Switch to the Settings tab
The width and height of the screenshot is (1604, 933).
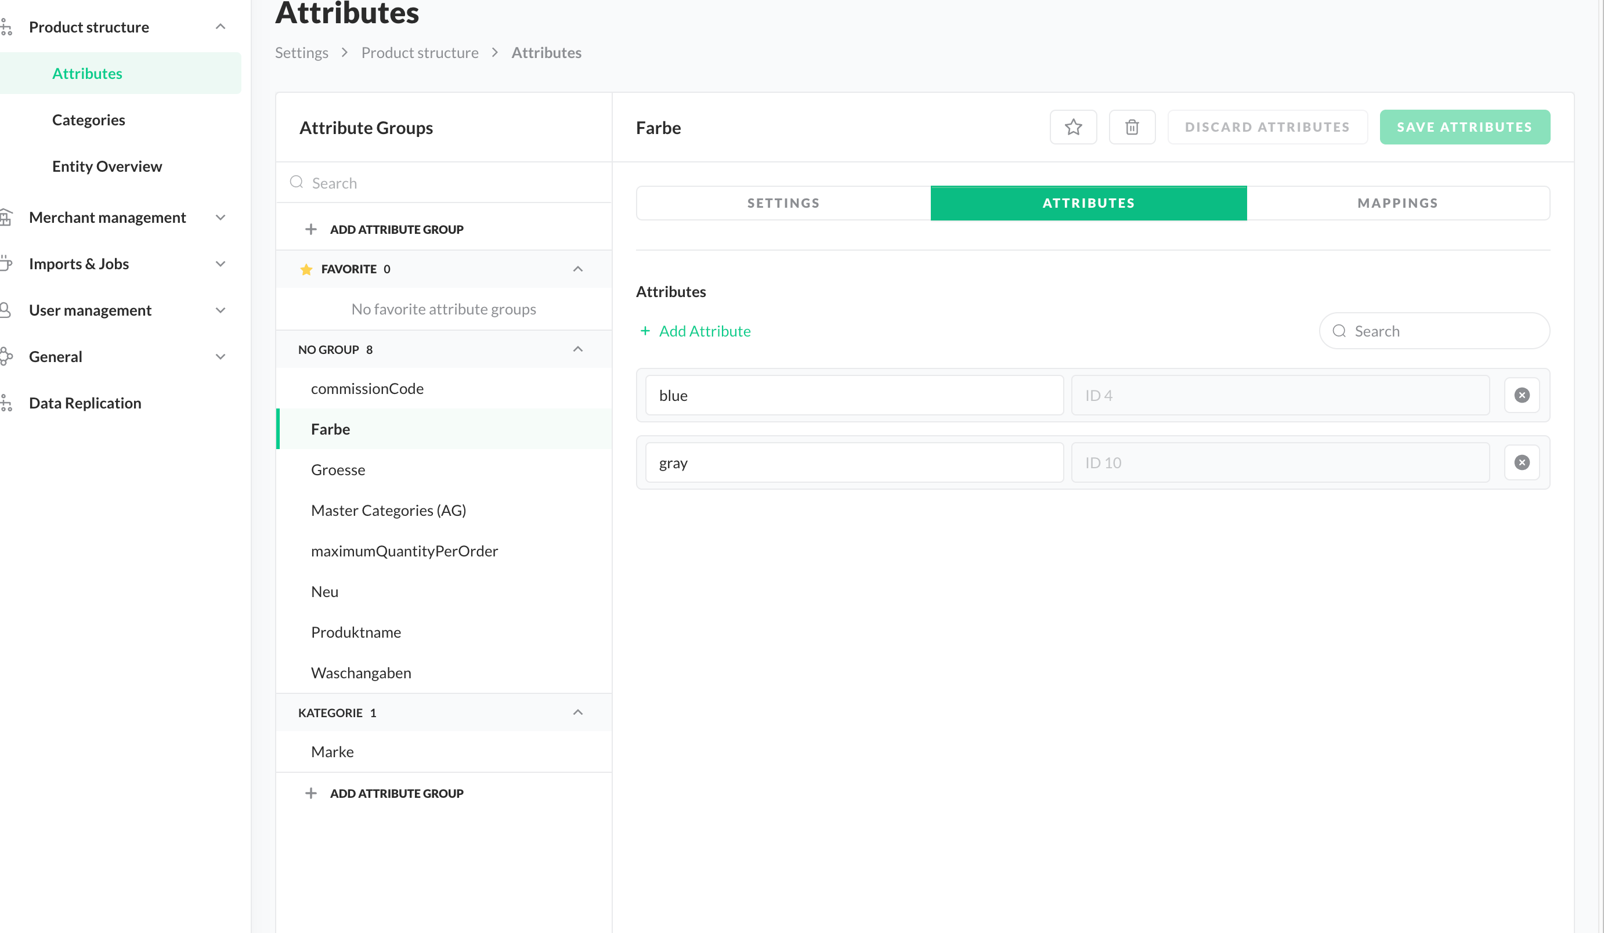[x=783, y=203]
